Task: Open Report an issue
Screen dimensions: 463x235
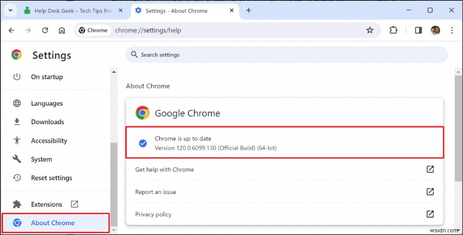Action: click(285, 192)
